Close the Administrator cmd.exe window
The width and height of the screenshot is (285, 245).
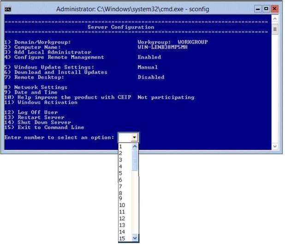click(x=275, y=9)
